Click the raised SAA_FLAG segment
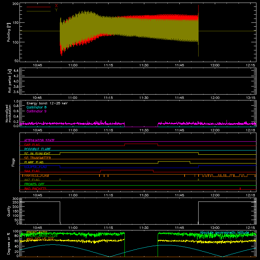Screen dimensions: 260x260 click(x=127, y=170)
